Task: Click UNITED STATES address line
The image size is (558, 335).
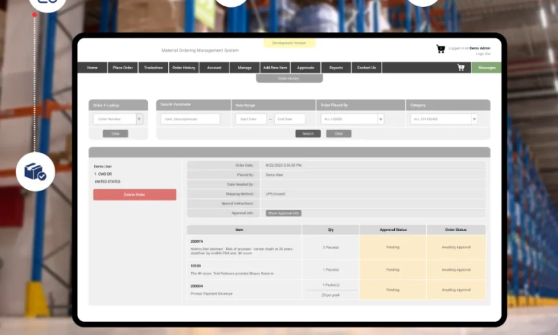Action: point(107,181)
